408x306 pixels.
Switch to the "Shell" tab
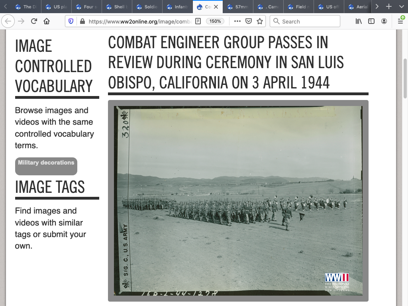tap(116, 7)
